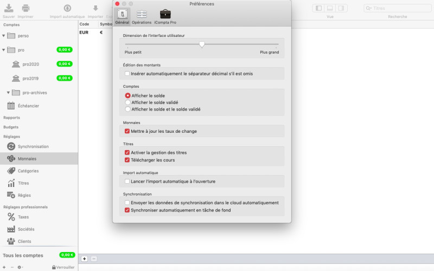Enable automatic decimal separator insertion checkbox

[x=127, y=74]
